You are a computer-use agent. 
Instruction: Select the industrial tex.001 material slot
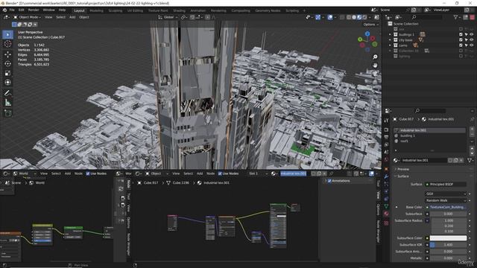click(430, 130)
